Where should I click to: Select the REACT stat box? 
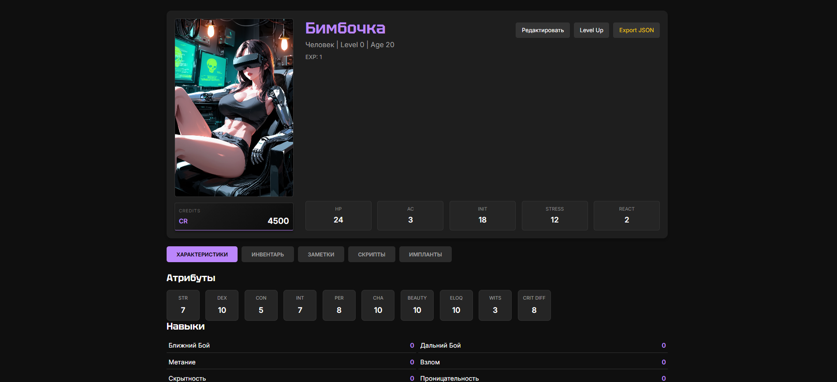(627, 215)
